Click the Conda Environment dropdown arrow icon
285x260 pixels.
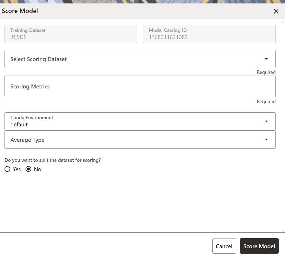[266, 121]
